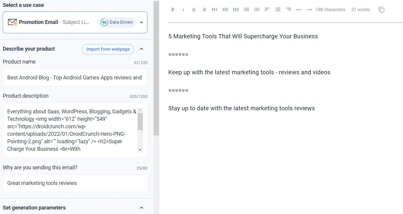Collapse the Describe your product section

141,49
